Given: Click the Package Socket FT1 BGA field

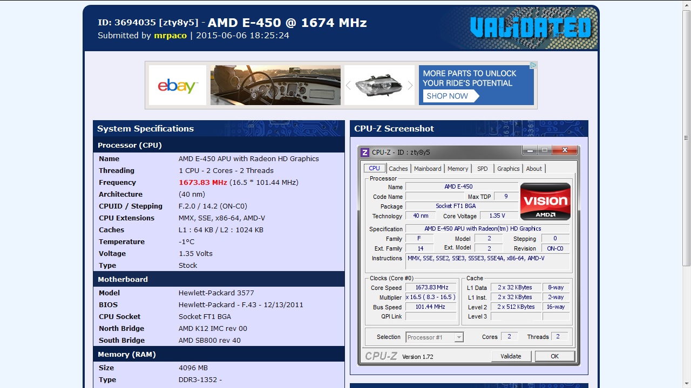Looking at the screenshot, I should (462, 206).
